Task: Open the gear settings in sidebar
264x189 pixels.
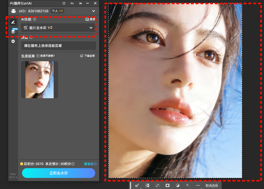Action: [x=13, y=41]
